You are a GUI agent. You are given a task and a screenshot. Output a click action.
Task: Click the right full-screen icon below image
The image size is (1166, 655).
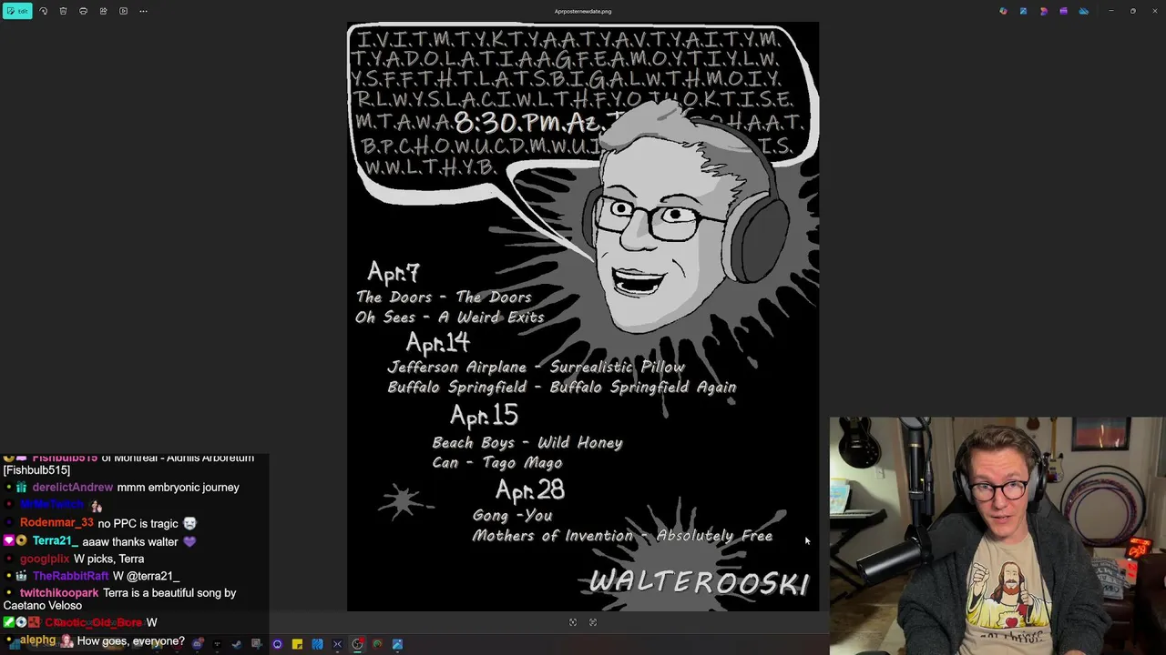[x=593, y=622]
